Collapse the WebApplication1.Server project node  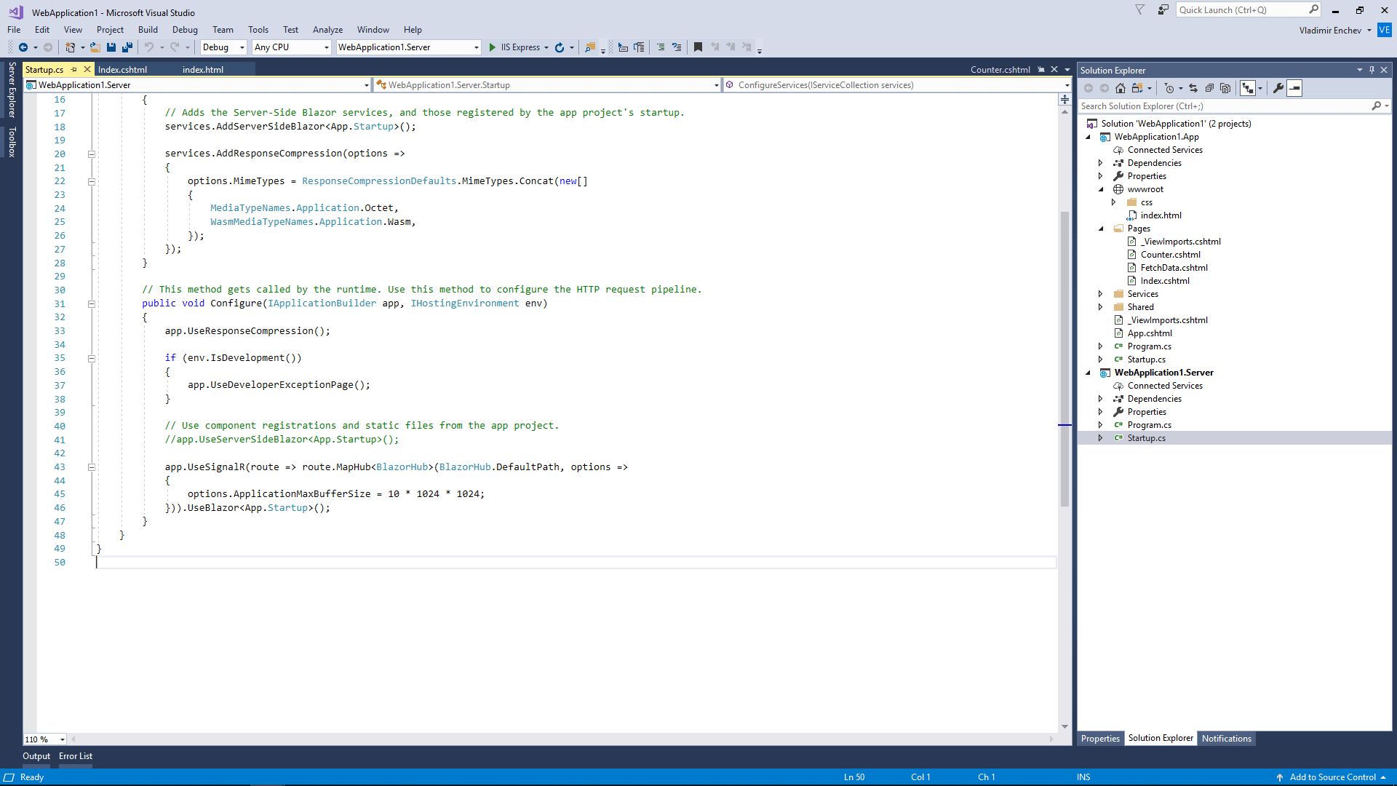coord(1088,373)
